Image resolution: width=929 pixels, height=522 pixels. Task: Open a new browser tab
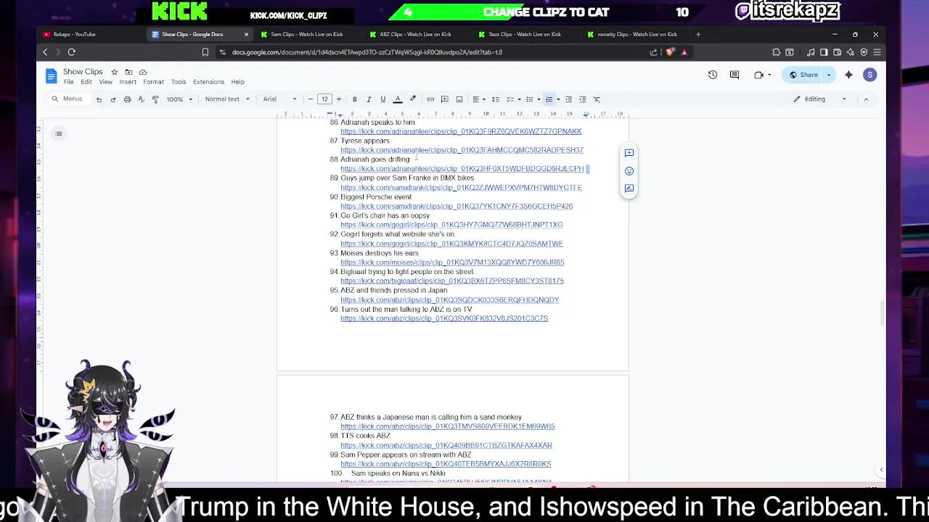pos(698,34)
